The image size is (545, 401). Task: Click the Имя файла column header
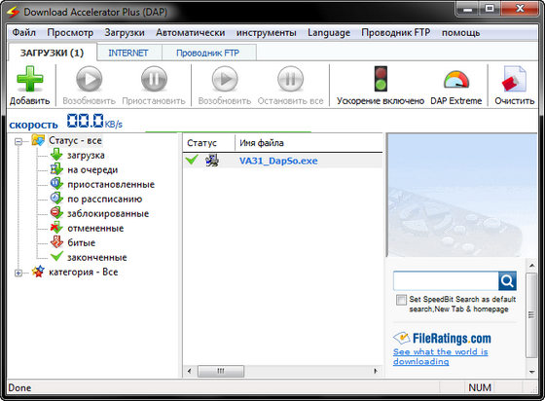tap(309, 143)
